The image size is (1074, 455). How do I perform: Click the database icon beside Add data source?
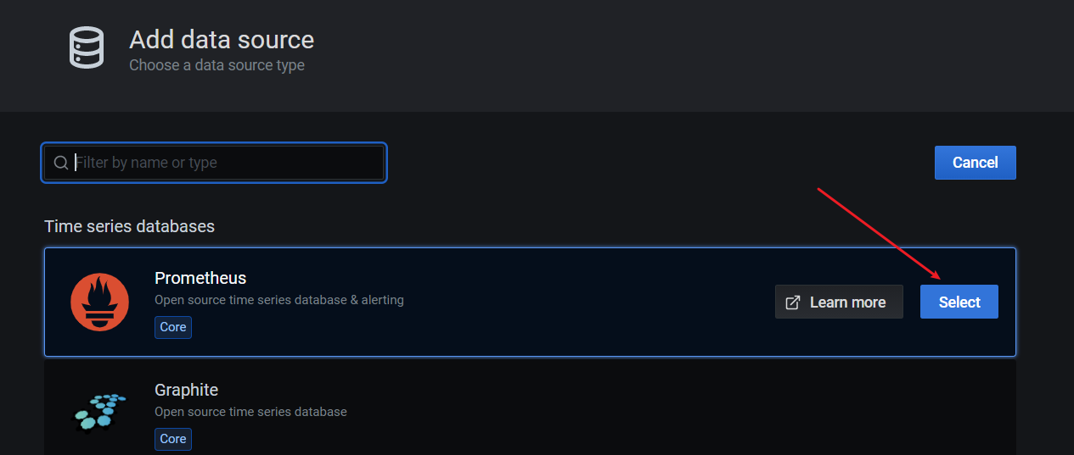(87, 47)
